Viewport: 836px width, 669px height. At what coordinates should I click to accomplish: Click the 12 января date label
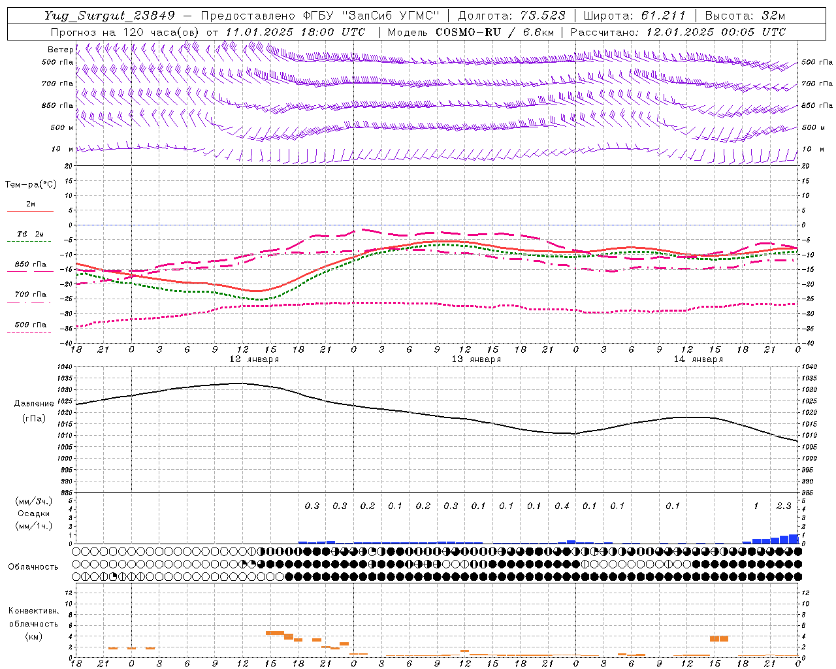[x=254, y=359]
